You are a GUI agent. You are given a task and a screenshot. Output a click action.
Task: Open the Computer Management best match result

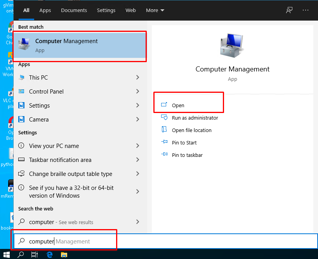tap(80, 46)
